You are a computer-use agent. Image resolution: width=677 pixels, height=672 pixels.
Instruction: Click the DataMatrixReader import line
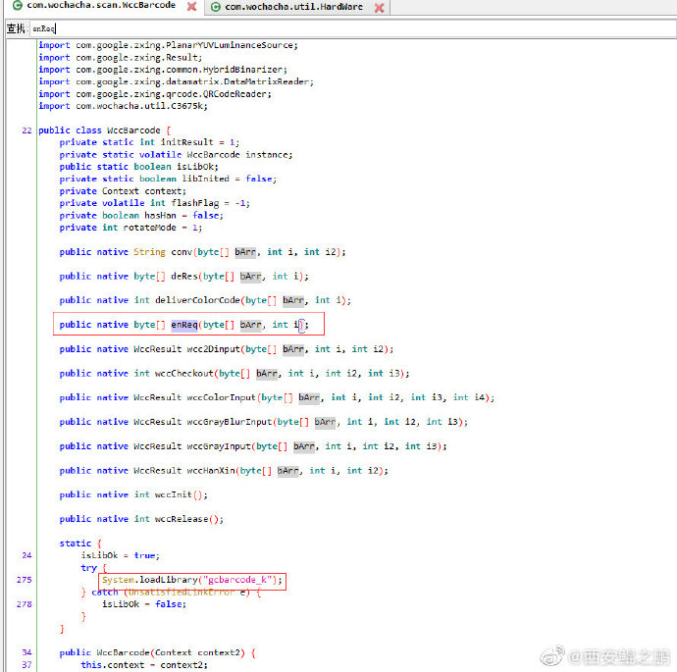[177, 81]
